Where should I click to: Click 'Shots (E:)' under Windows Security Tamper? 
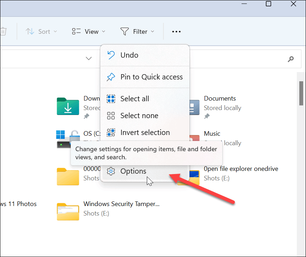point(96,213)
